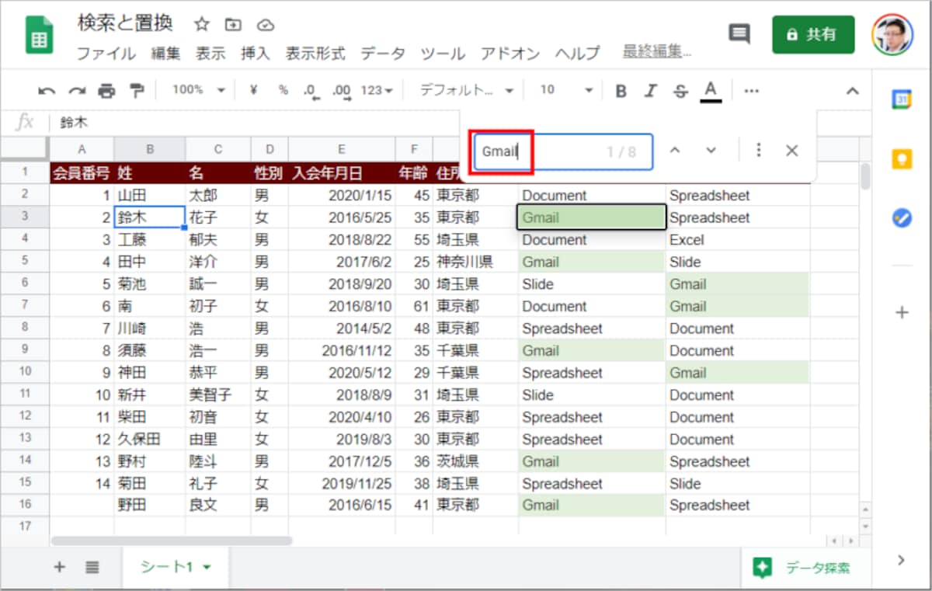Open the 編集 menu
Screen dimensions: 932x591
click(165, 54)
